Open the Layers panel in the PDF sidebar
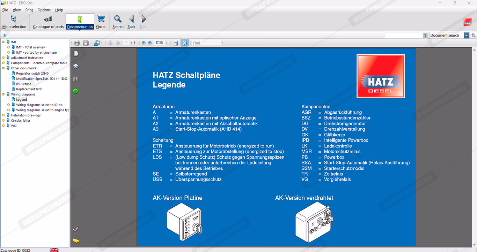Viewport: 477px width, 252px height. coord(76,66)
